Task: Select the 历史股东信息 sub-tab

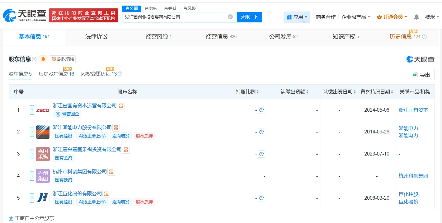Action: [56, 74]
